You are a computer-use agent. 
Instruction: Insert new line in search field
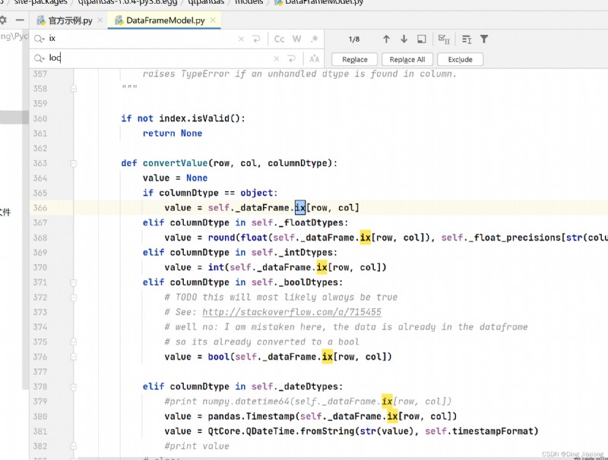256,39
